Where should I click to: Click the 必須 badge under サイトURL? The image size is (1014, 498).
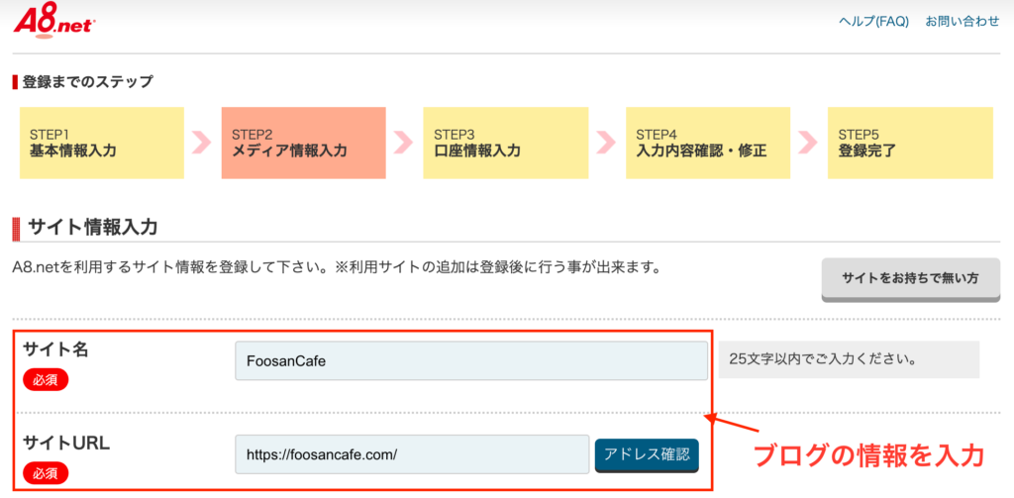click(45, 473)
